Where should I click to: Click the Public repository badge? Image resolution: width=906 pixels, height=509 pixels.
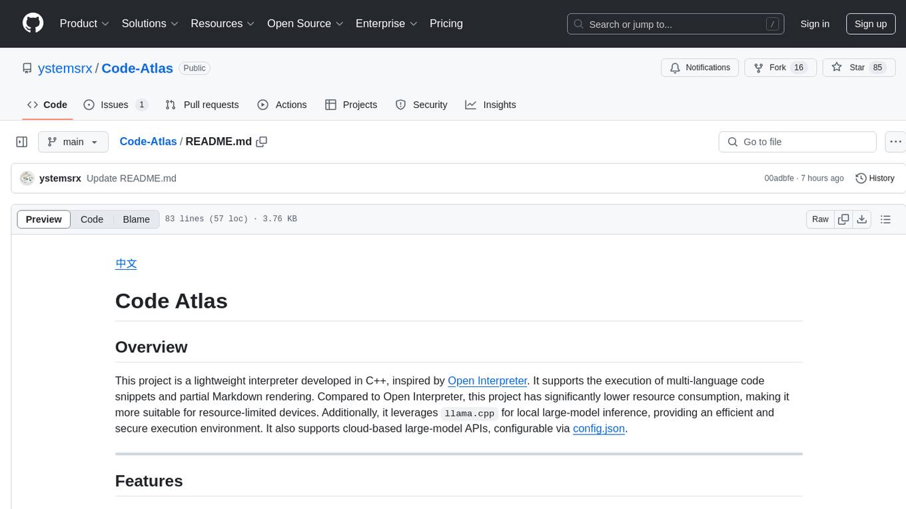(195, 68)
